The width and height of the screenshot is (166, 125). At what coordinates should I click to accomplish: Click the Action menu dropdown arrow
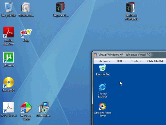(110, 61)
